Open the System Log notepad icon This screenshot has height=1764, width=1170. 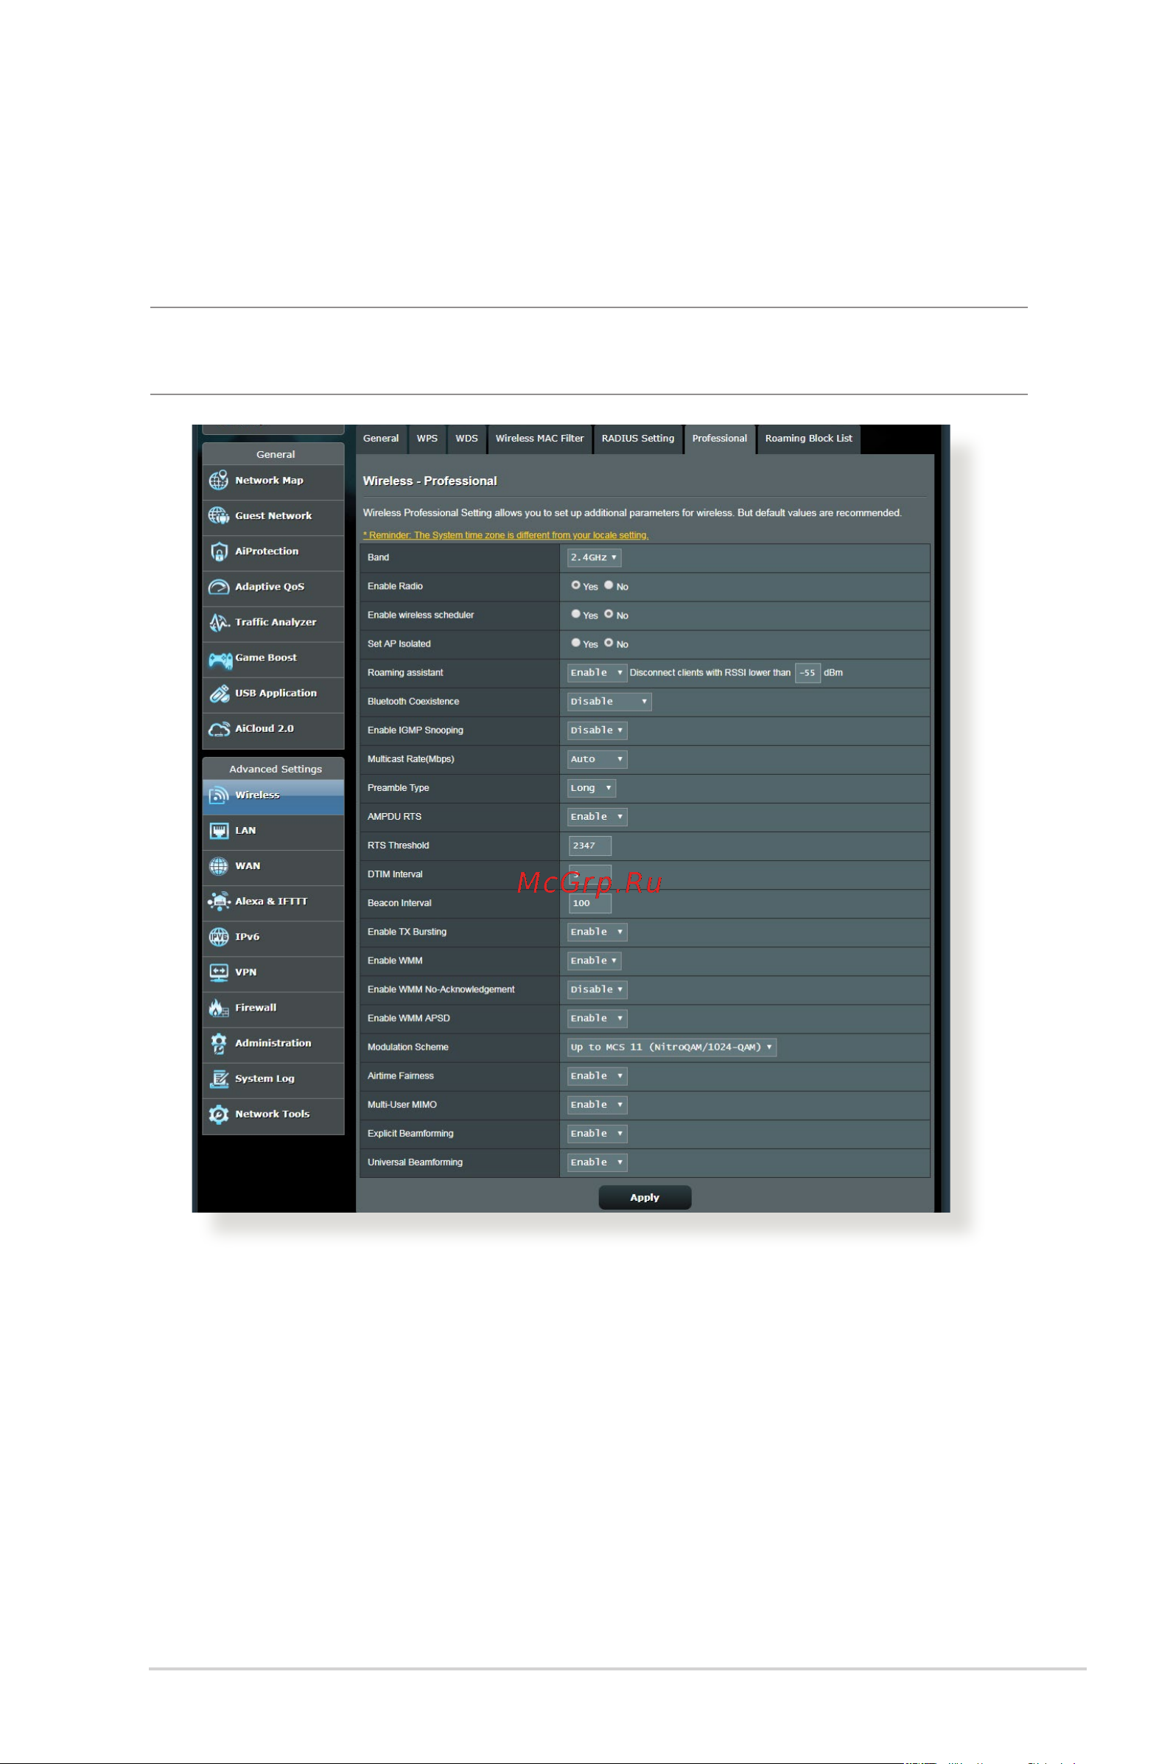tap(219, 1078)
